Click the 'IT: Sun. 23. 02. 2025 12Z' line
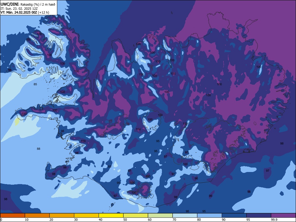Image resolution: width=296 pixels, height=222 pixels. tap(19, 9)
